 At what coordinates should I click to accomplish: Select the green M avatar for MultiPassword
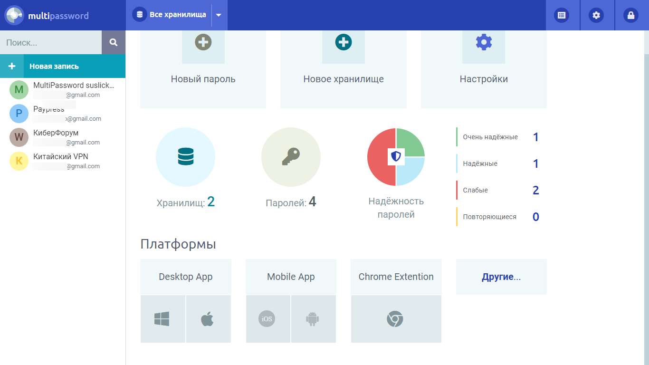19,90
